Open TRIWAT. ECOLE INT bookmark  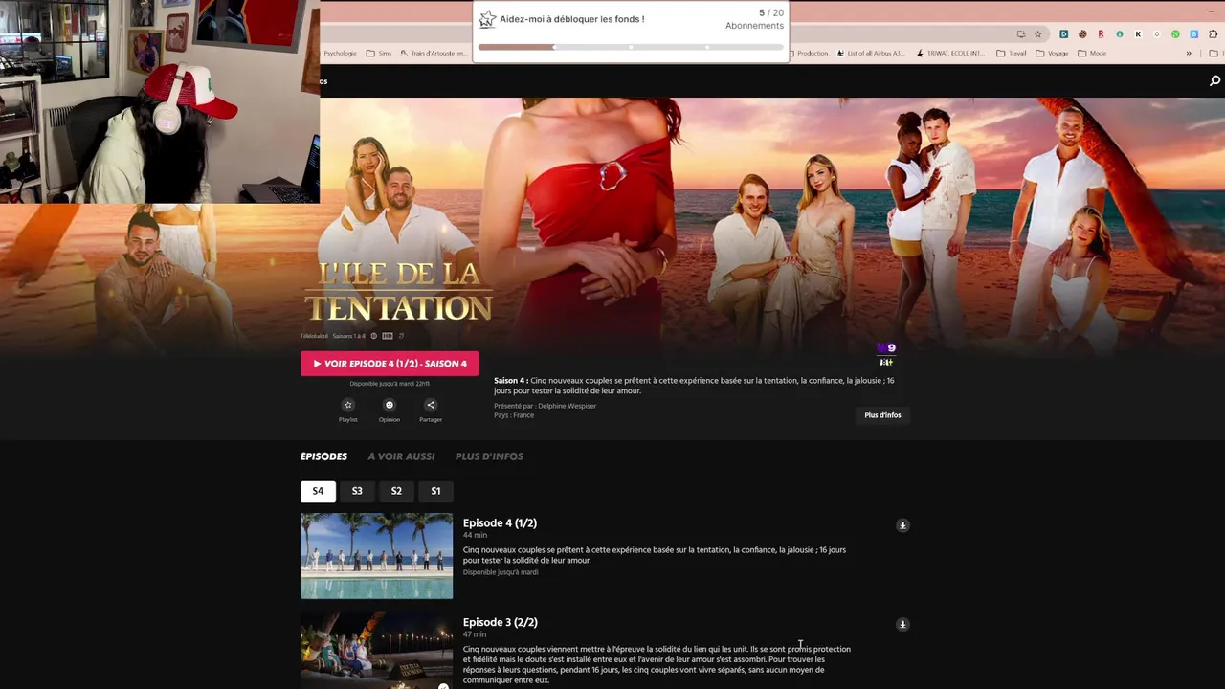[949, 54]
